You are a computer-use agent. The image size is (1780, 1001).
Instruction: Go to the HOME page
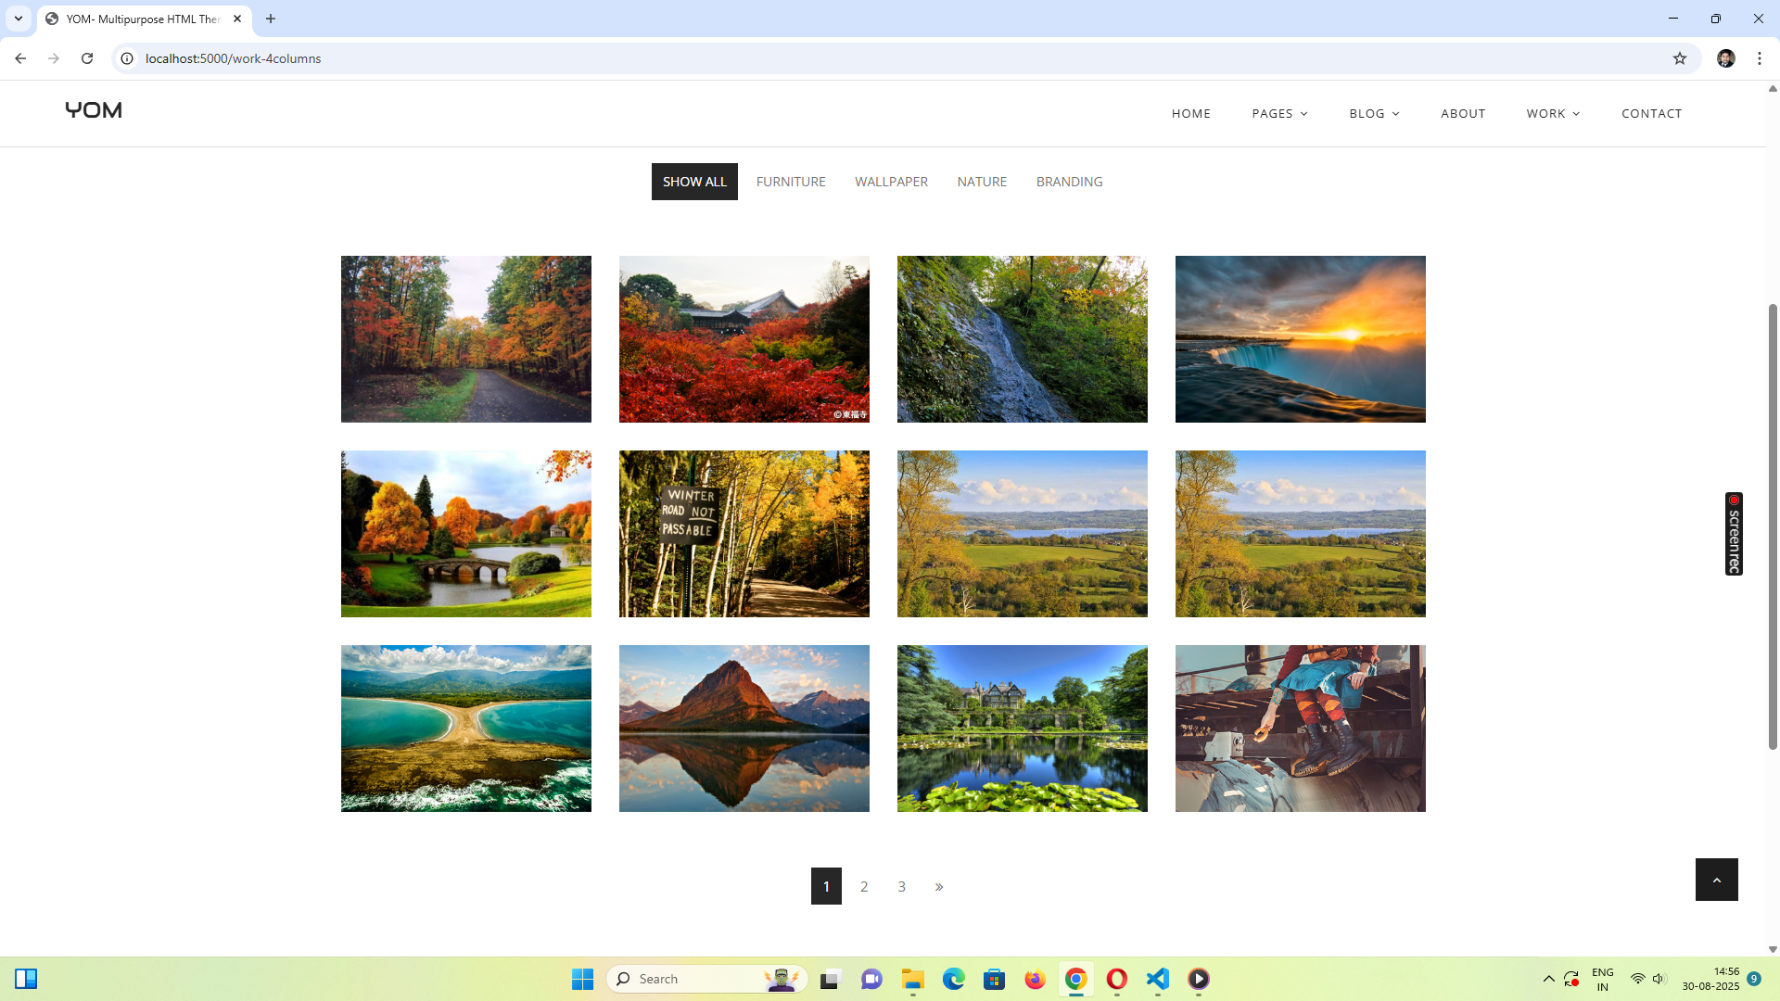pyautogui.click(x=1190, y=113)
